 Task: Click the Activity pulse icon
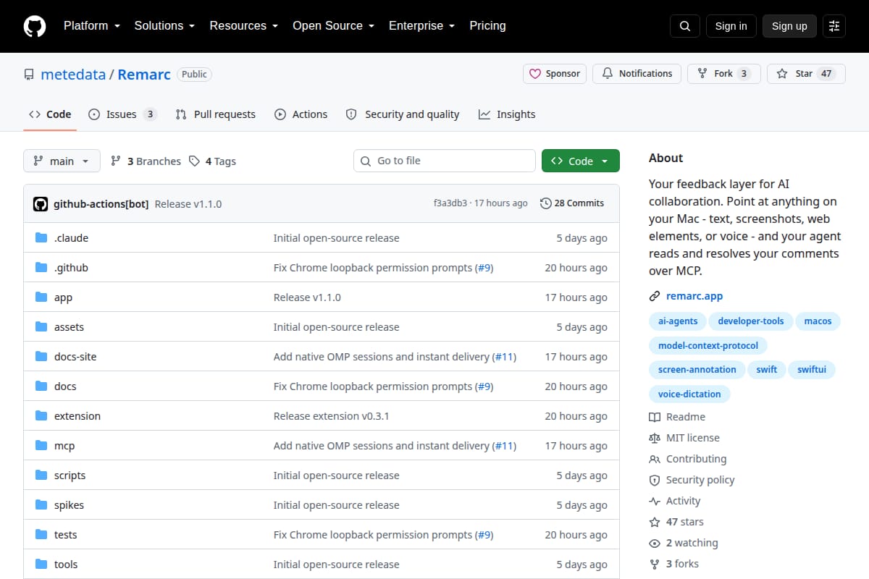(655, 501)
